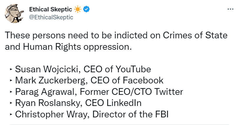Image resolution: width=237 pixels, height=125 pixels.
Task: Click the opening sentence about Crimes of State
Action: (116, 35)
